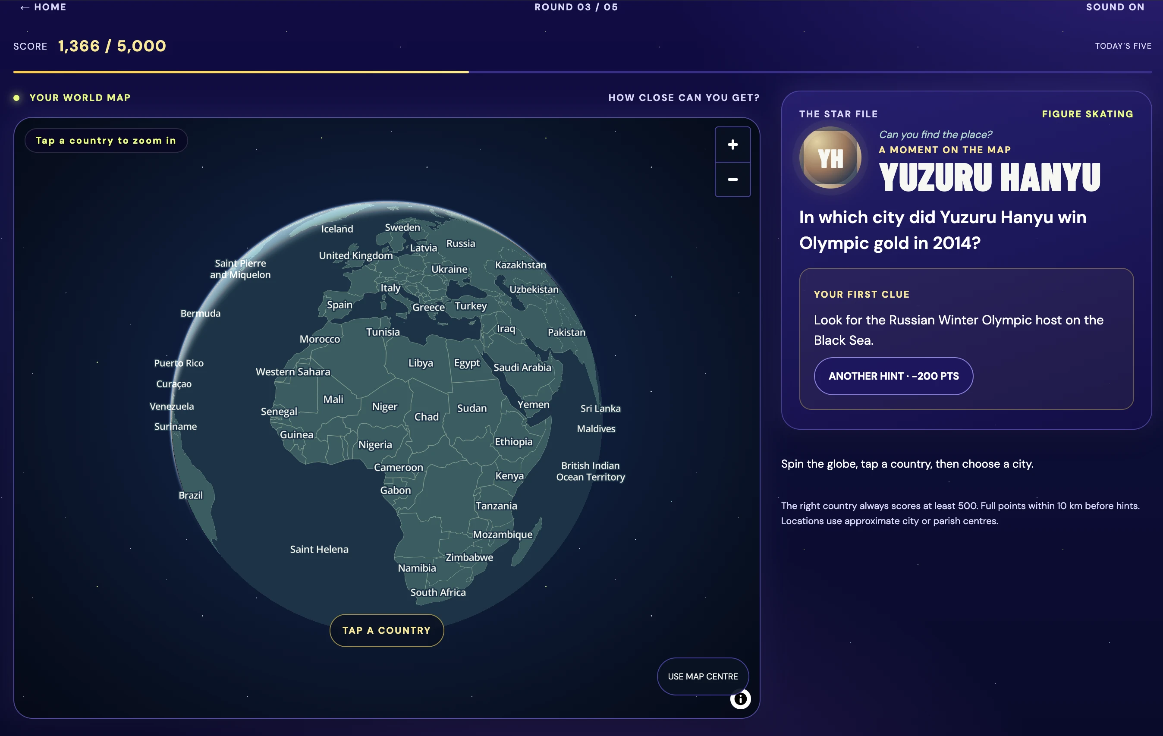Click Use Map Centre button

(702, 676)
